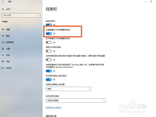Open the 合并任务栏按钮 dropdown
The image size is (156, 117).
(76, 100)
